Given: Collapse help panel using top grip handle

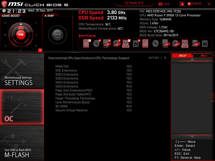Looking at the screenshot, I should pos(192,59).
